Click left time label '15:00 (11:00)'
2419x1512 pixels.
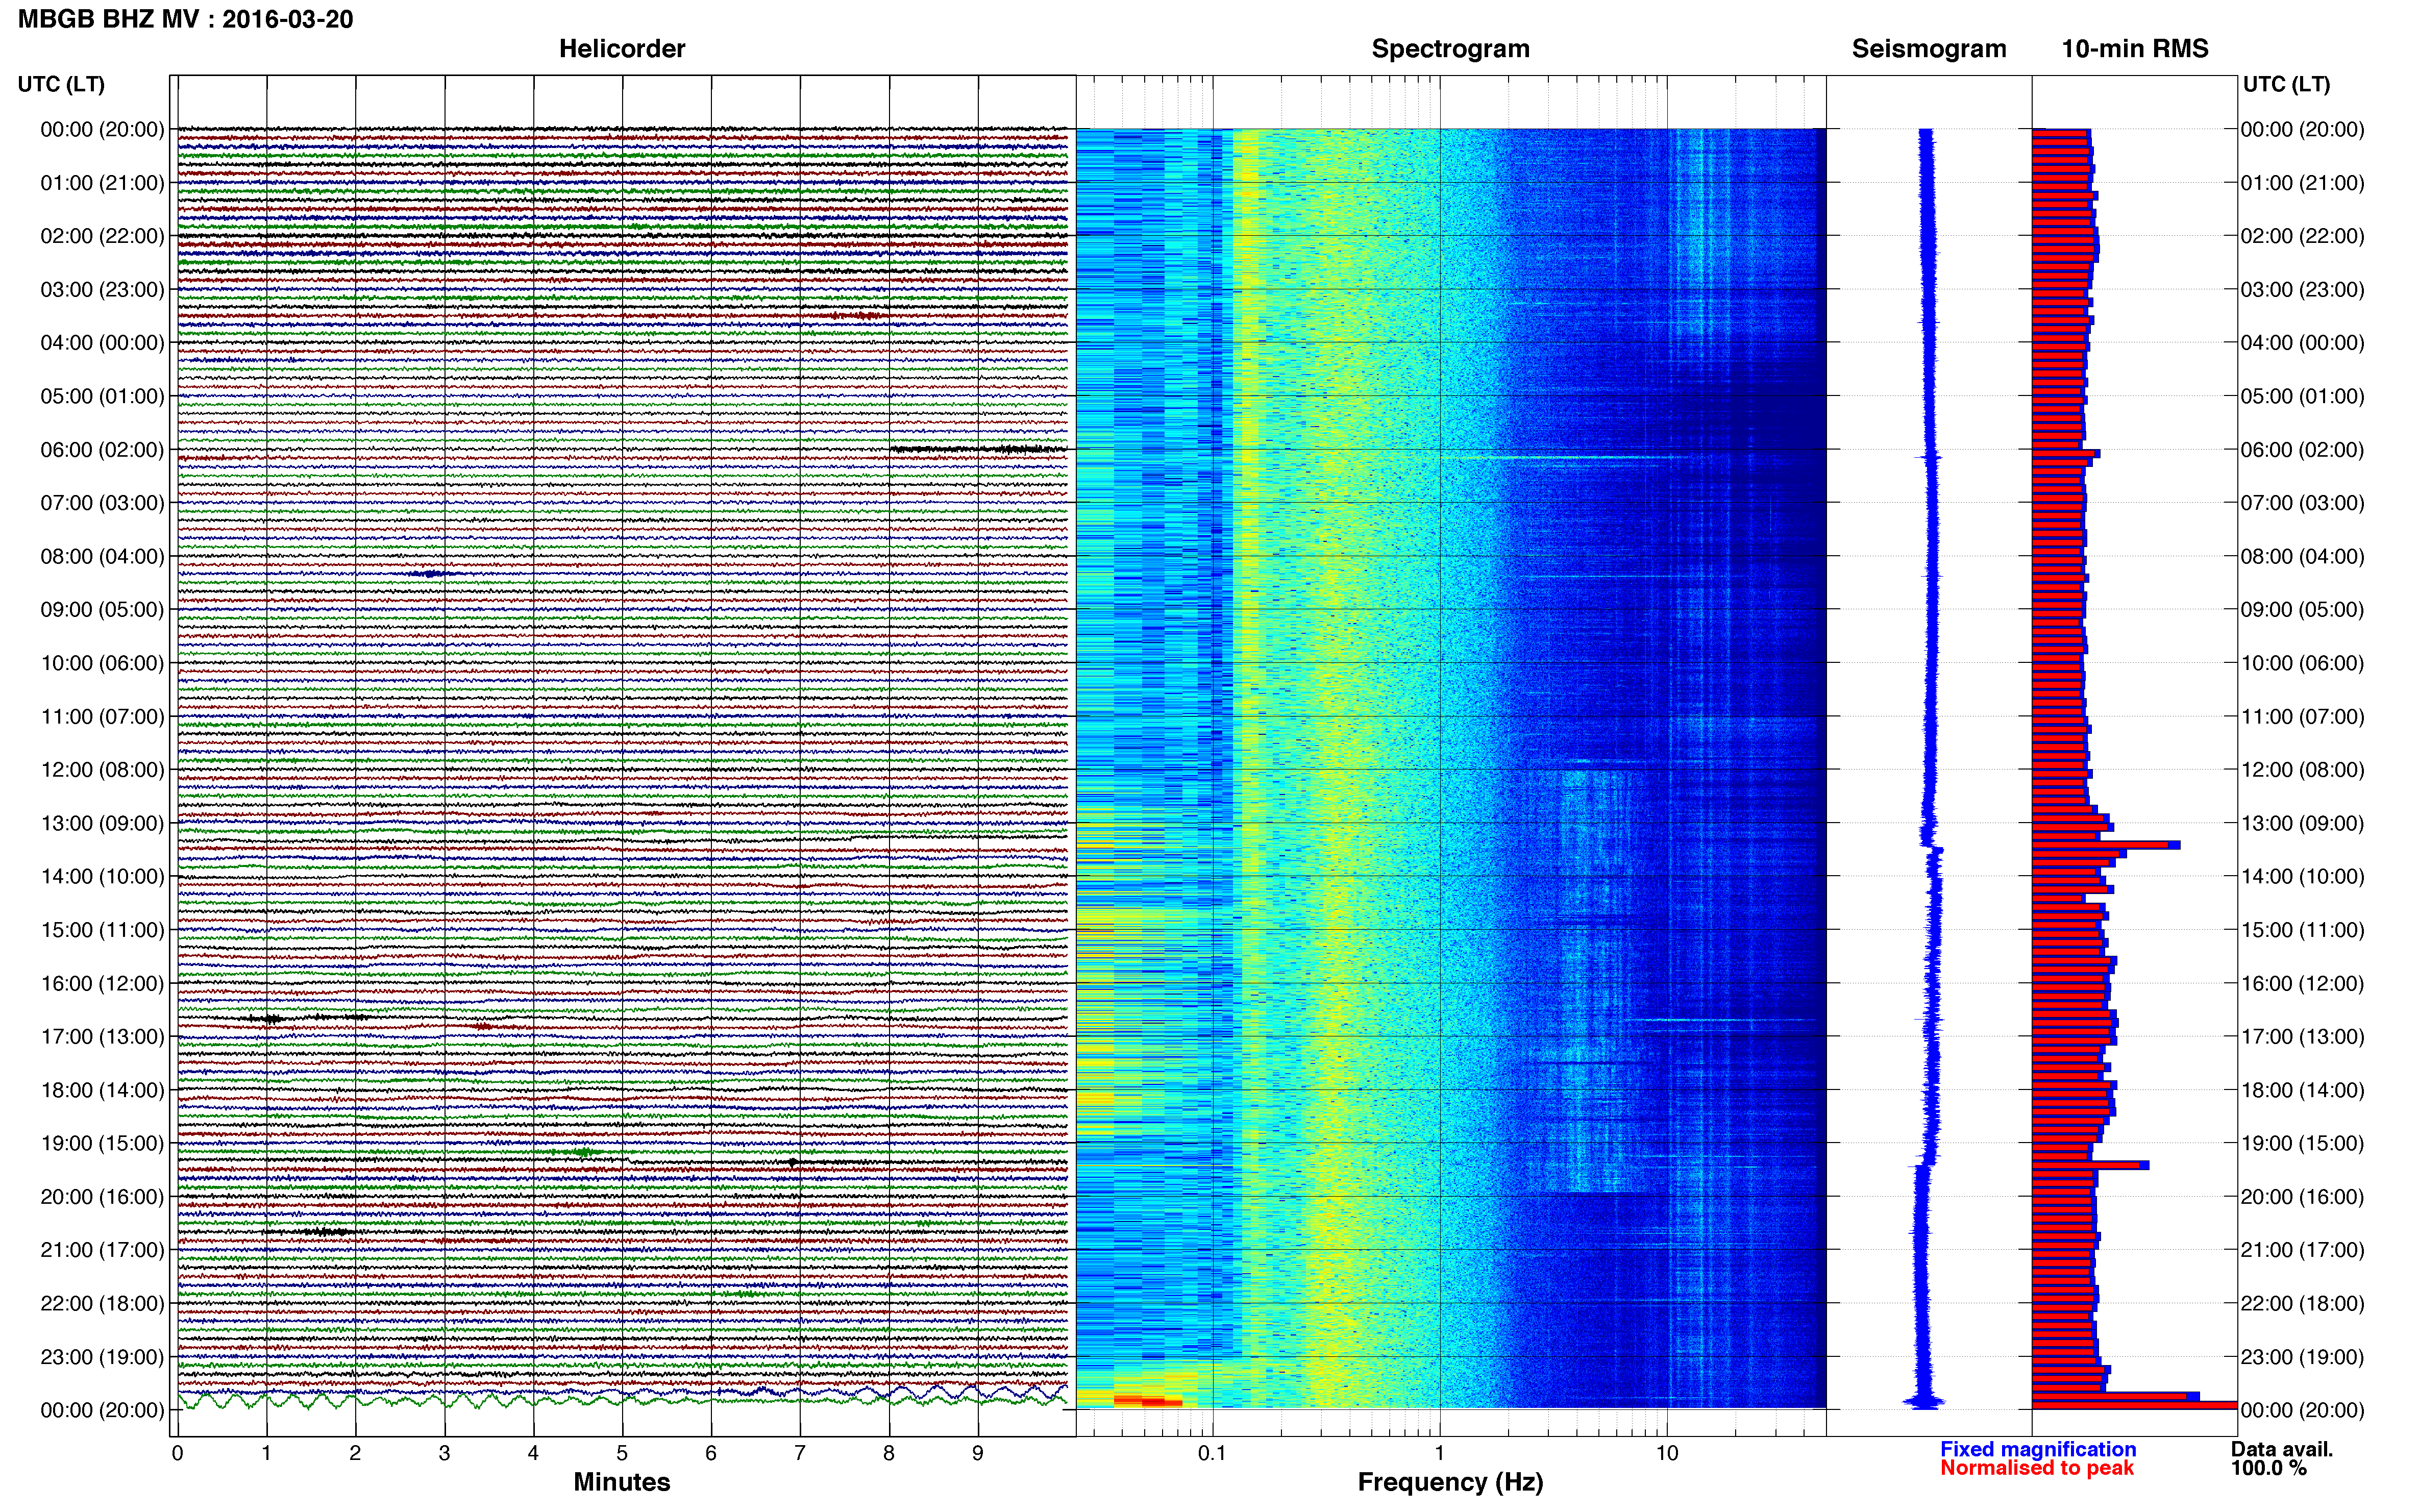(x=102, y=930)
